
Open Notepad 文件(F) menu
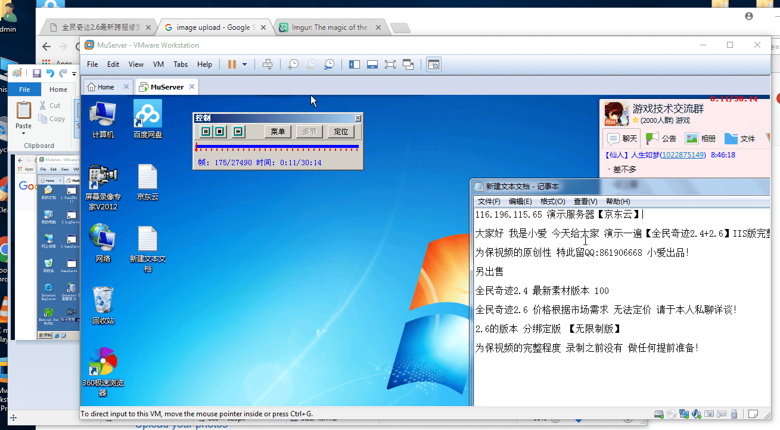[489, 202]
